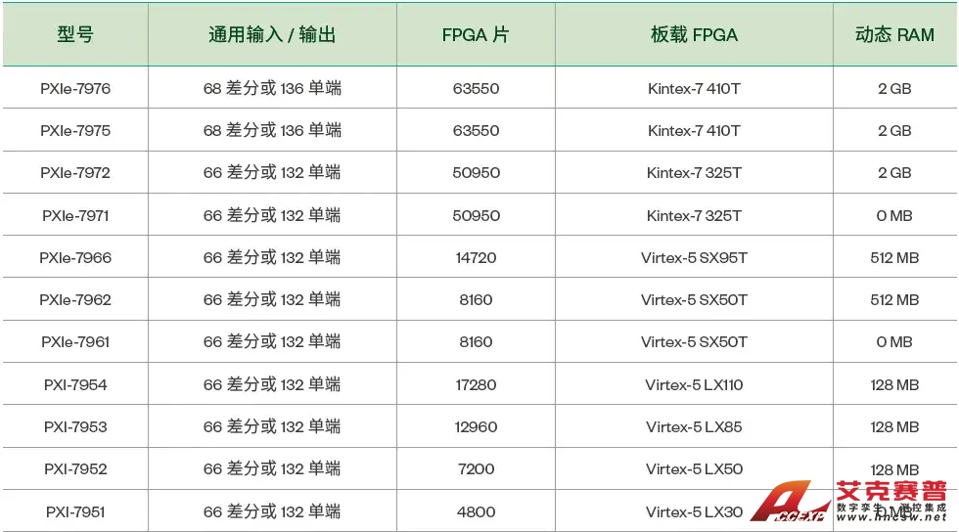Select the 板载 FPGA column header
Screen dimensions: 959x532
click(x=694, y=35)
